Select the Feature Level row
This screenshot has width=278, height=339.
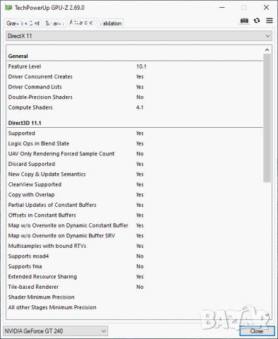tap(135, 66)
